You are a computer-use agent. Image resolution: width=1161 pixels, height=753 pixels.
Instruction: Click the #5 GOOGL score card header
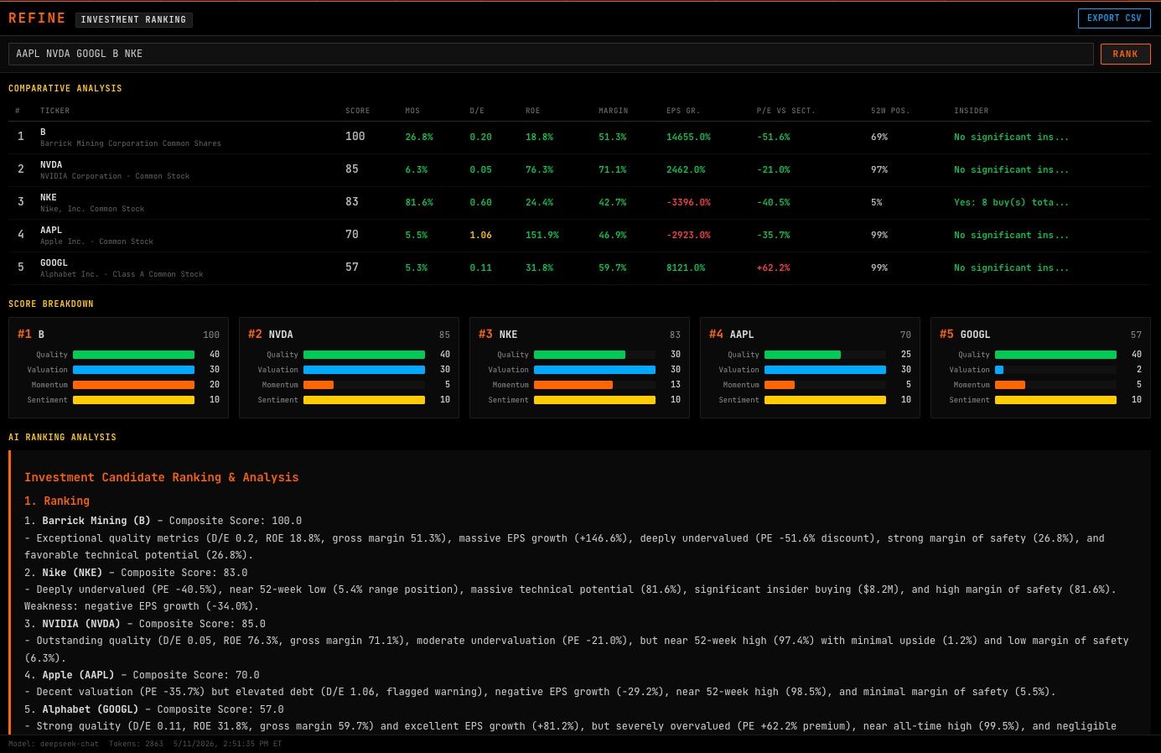[x=1040, y=334]
